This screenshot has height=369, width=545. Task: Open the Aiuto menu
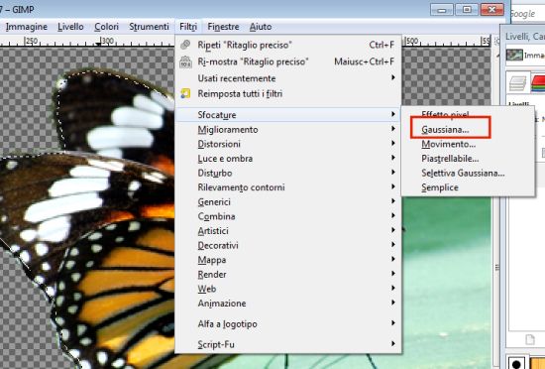pyautogui.click(x=261, y=27)
